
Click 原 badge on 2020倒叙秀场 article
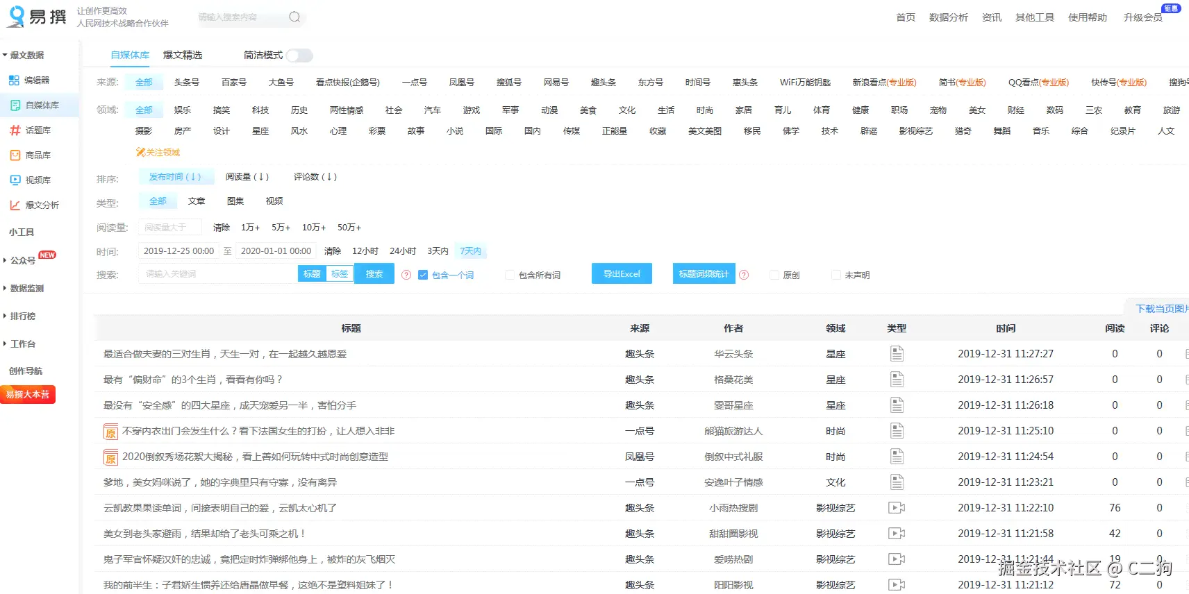(110, 457)
